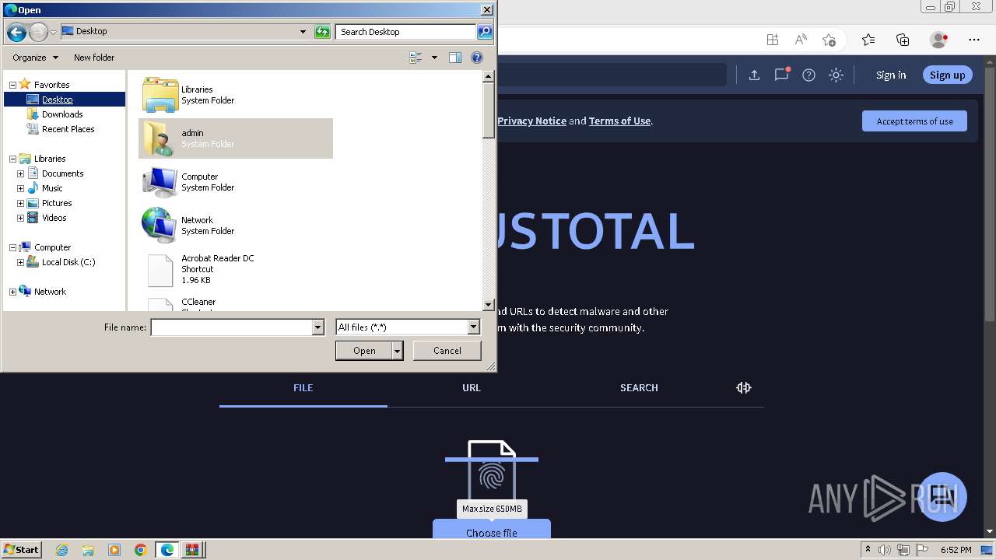
Task: Go back in the Open dialog
Action: tap(16, 32)
